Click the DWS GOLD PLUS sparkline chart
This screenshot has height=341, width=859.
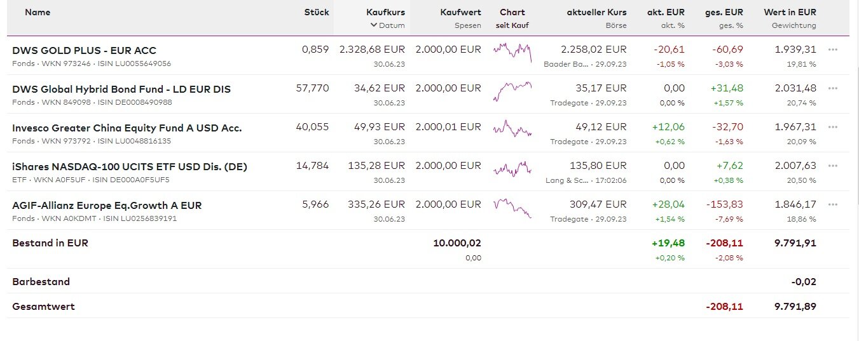(x=512, y=51)
